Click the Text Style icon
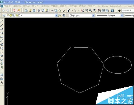Image resolution: width=134 pixels, height=105 pixels. 119,11
